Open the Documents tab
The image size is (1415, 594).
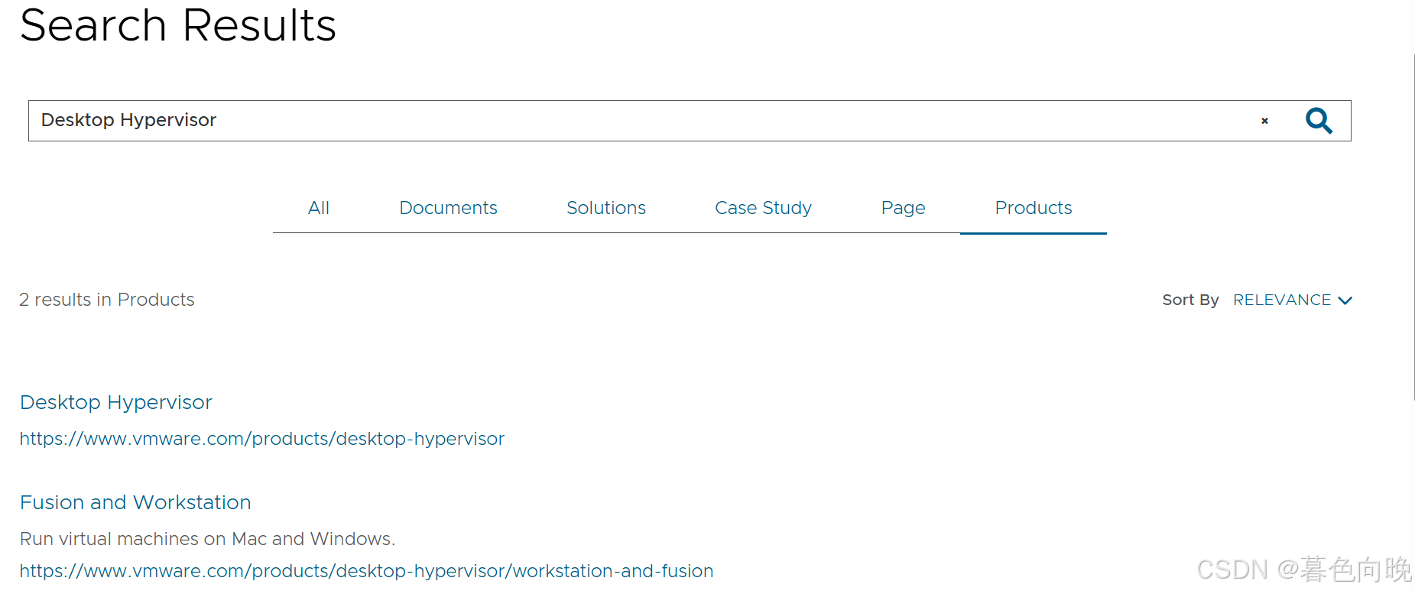(448, 208)
